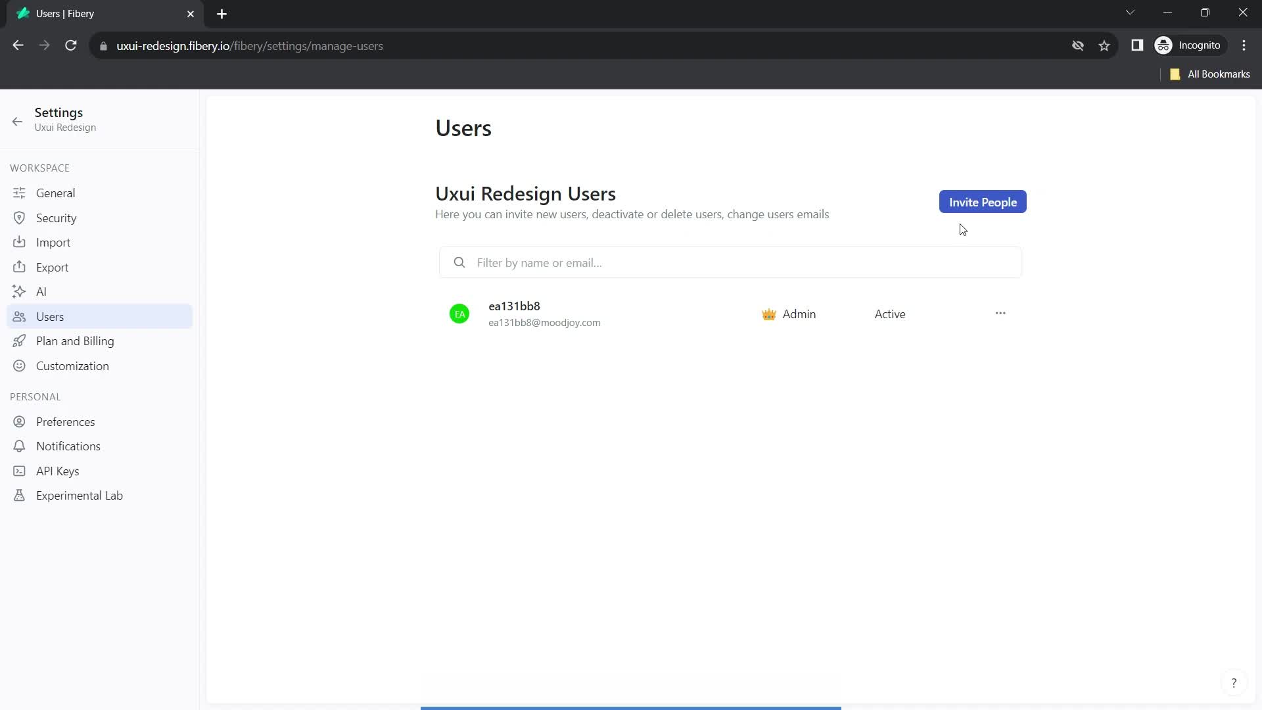Click the Admin crown icon for ea131bb8

point(769,314)
